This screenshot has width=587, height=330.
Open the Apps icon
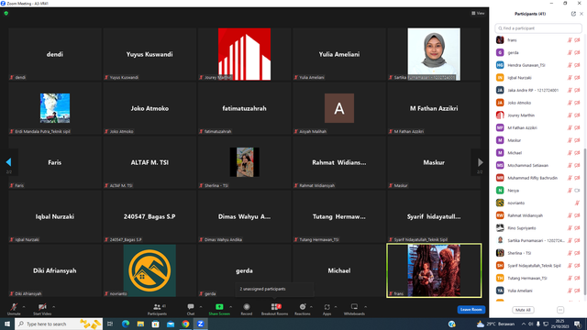(x=327, y=307)
